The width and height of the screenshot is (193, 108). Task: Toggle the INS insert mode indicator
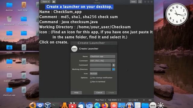coord(150,100)
